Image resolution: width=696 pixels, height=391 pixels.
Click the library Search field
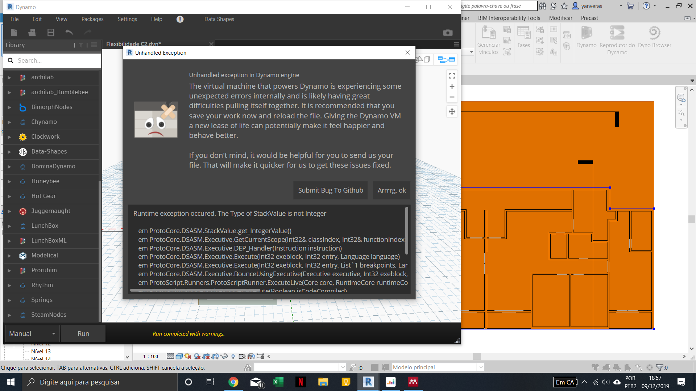click(x=54, y=60)
